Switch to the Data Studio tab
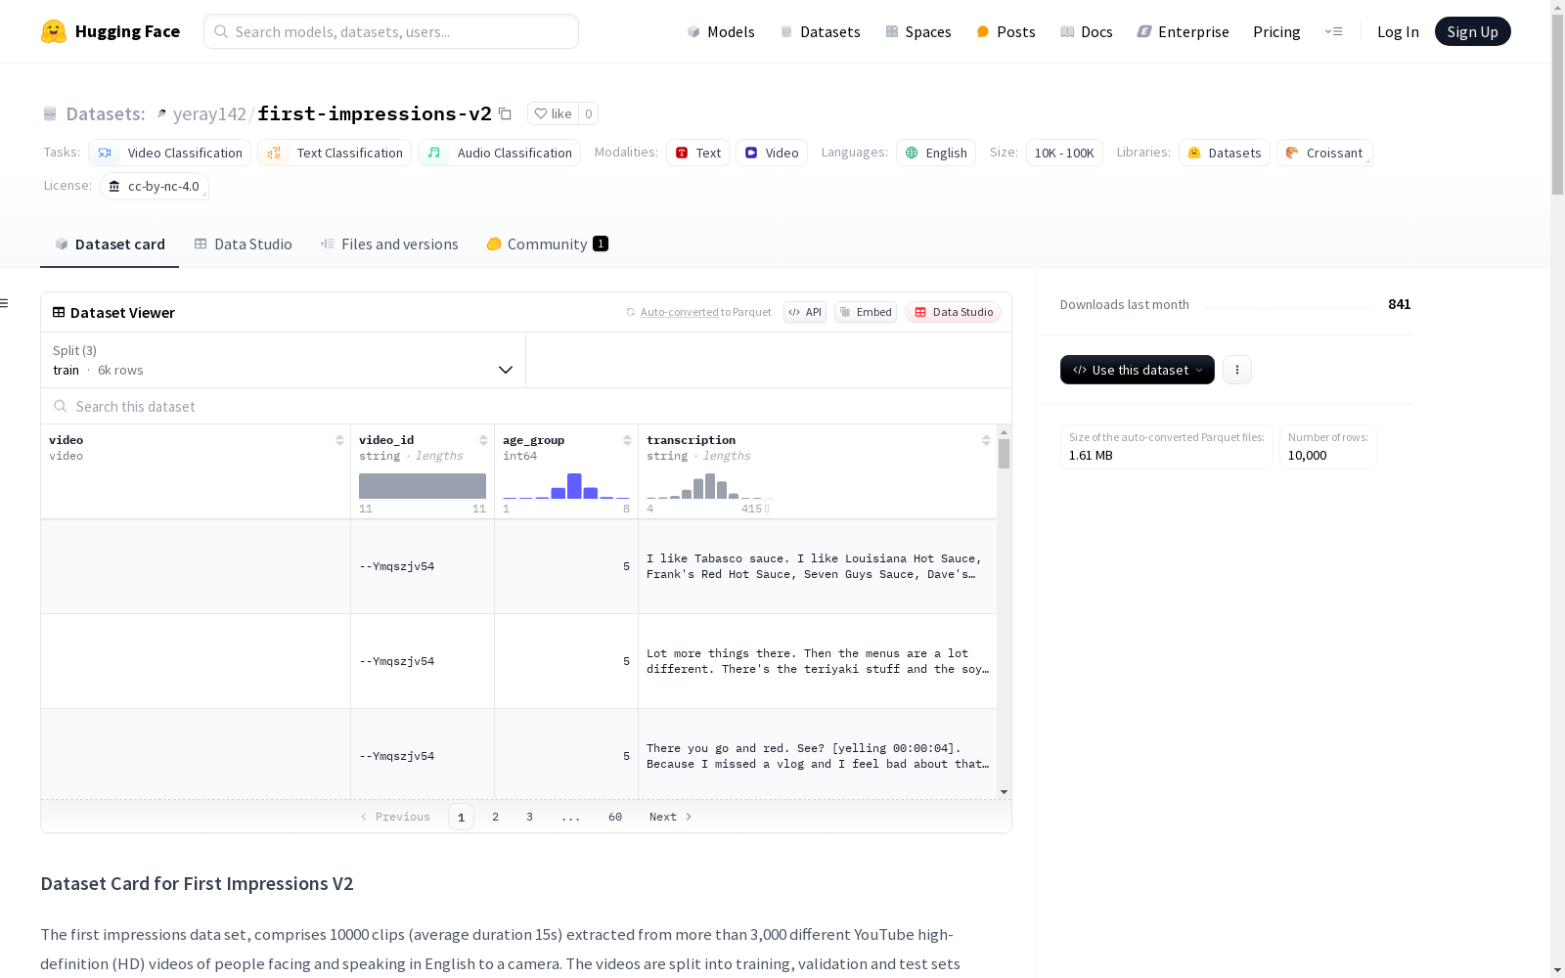 pos(244,244)
